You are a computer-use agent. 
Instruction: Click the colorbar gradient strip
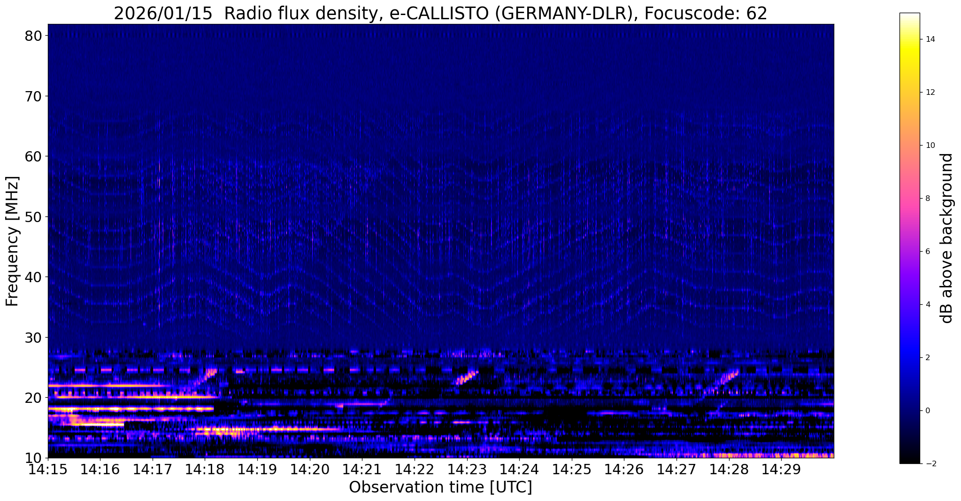(x=909, y=238)
